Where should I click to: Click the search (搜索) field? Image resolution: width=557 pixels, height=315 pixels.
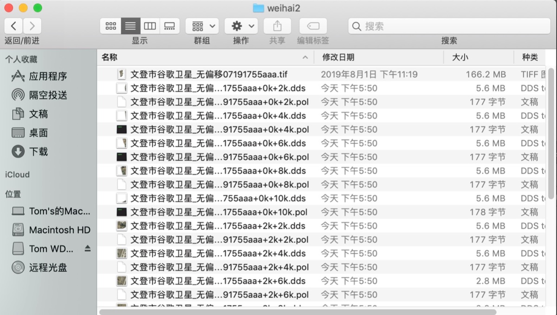tap(448, 26)
